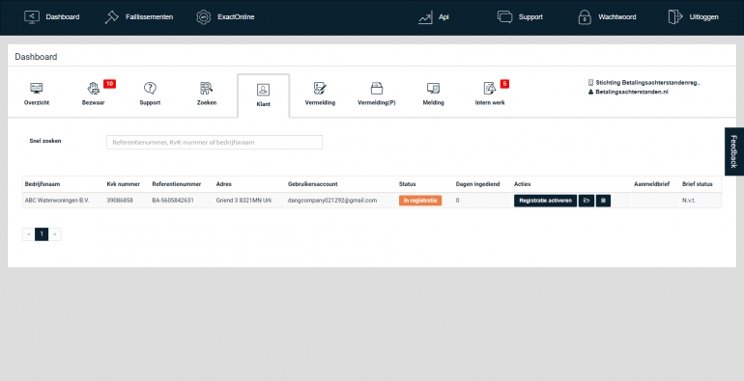This screenshot has height=381, width=744.
Task: Click the Dashboard page heading
Action: point(36,57)
